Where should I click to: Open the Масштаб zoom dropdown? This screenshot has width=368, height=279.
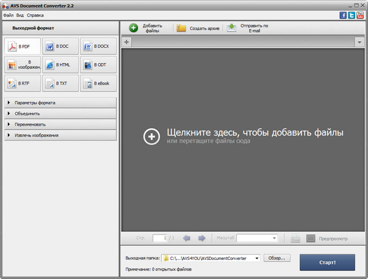coord(274,238)
